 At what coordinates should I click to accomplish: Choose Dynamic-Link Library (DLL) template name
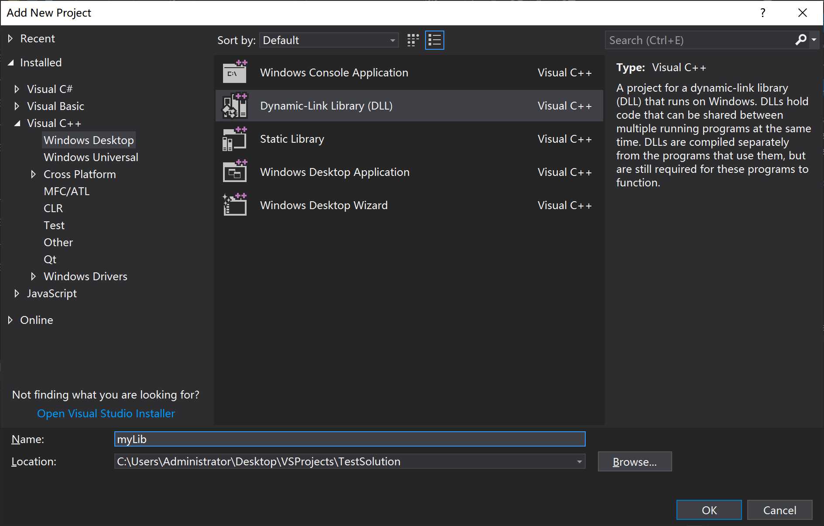326,106
